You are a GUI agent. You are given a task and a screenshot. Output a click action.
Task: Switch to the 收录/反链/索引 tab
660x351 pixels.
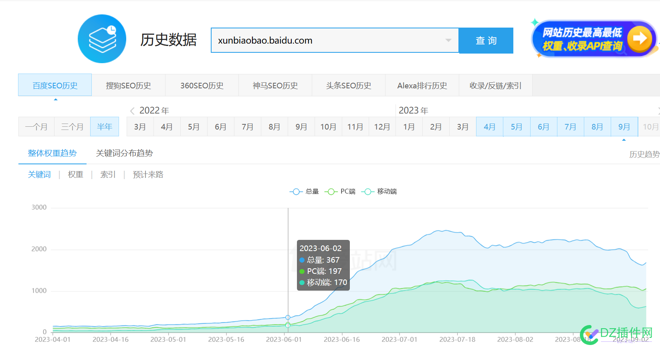496,86
